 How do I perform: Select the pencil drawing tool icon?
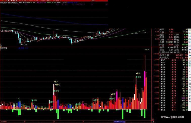point(190,58)
